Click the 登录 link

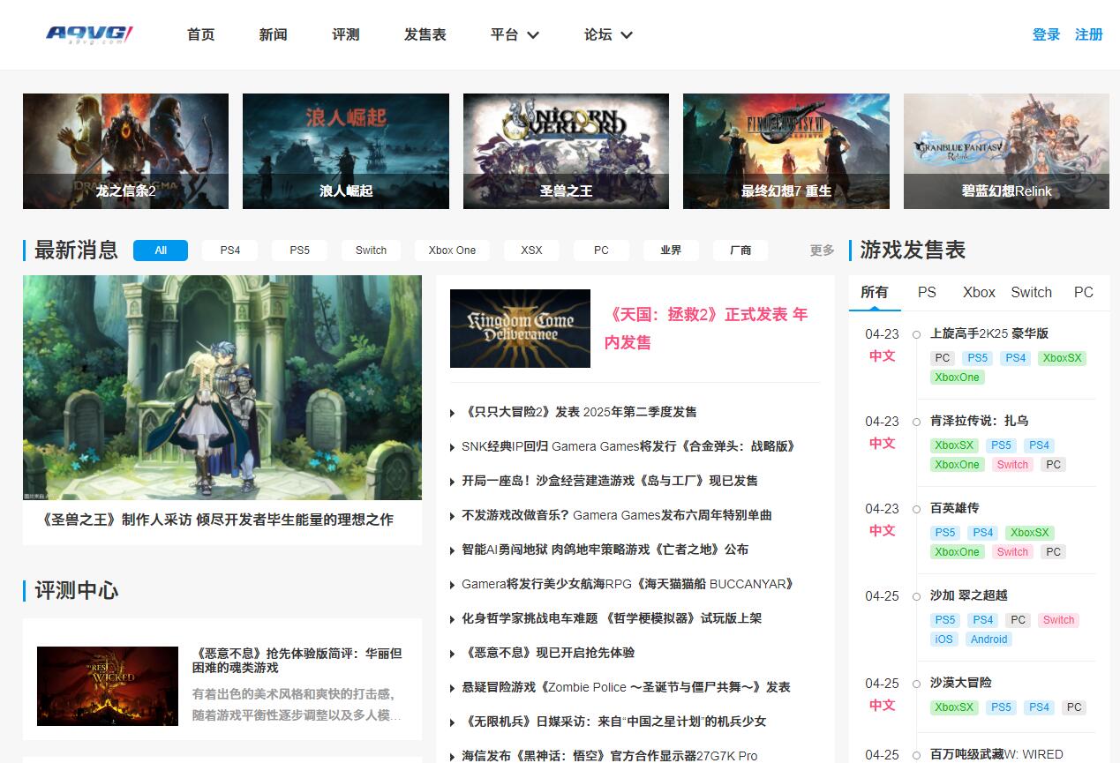click(1046, 34)
